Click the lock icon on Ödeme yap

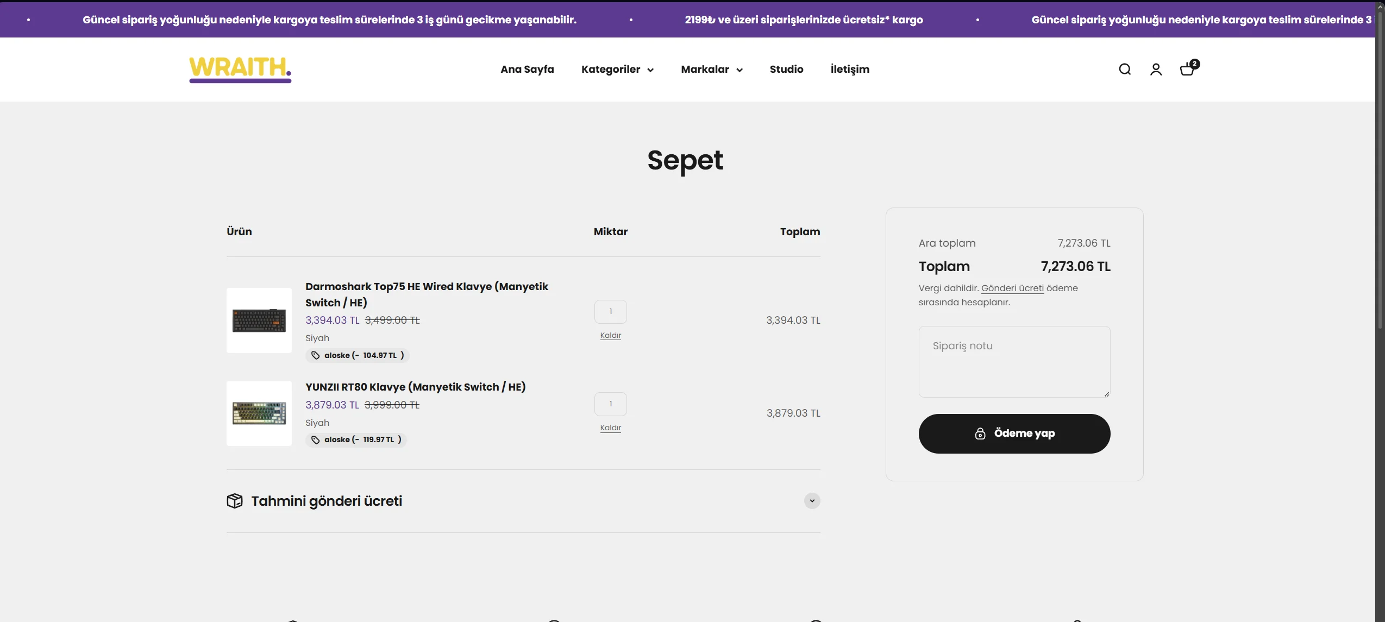(x=980, y=433)
